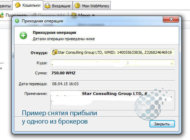Click the Сумма field showing 750.00 WMZ
The width and height of the screenshot is (190, 140).
tap(112, 73)
